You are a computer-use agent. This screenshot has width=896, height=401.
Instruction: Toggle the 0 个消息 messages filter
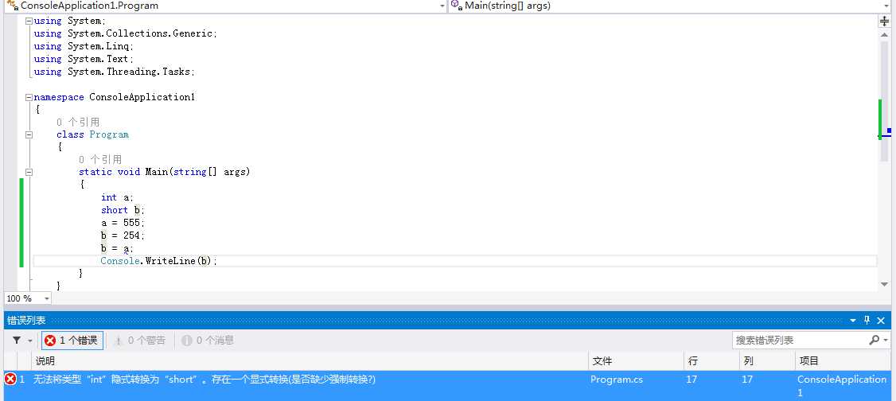208,341
